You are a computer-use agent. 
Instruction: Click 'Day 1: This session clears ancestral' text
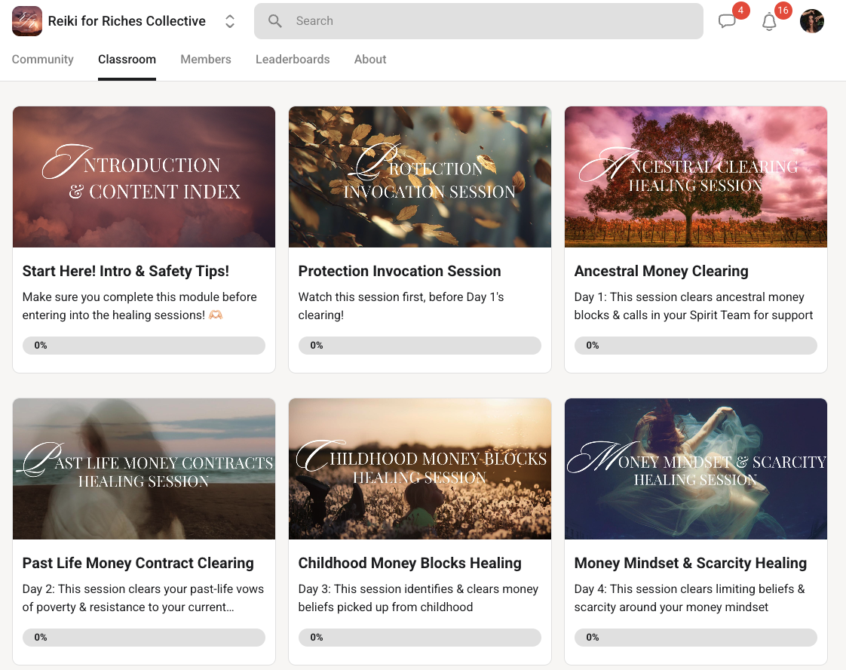pyautogui.click(x=693, y=306)
